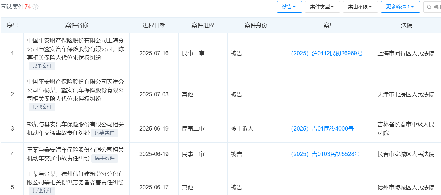Click 民事一审 in the row 1 case
The image size is (441, 195).
point(193,54)
